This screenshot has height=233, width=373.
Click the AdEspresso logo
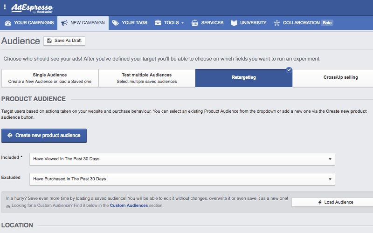pyautogui.click(x=32, y=8)
